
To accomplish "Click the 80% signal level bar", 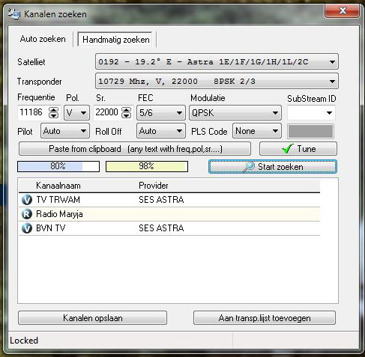I will click(58, 166).
